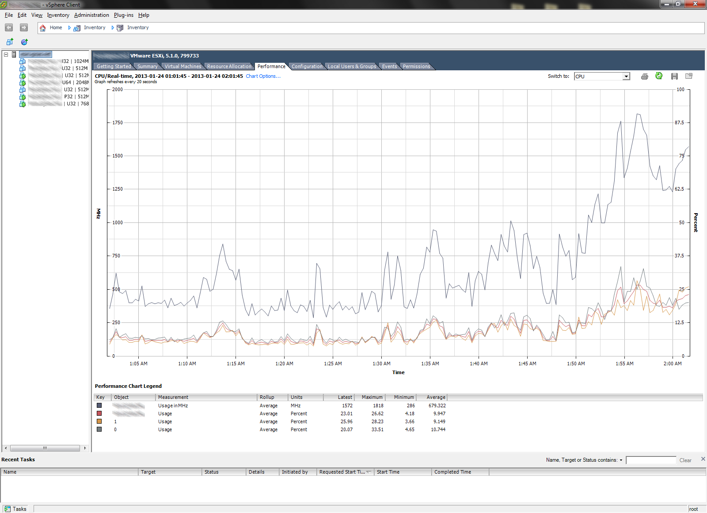Select the running VM icon for U32 | 768
The height and width of the screenshot is (513, 707).
pos(23,104)
